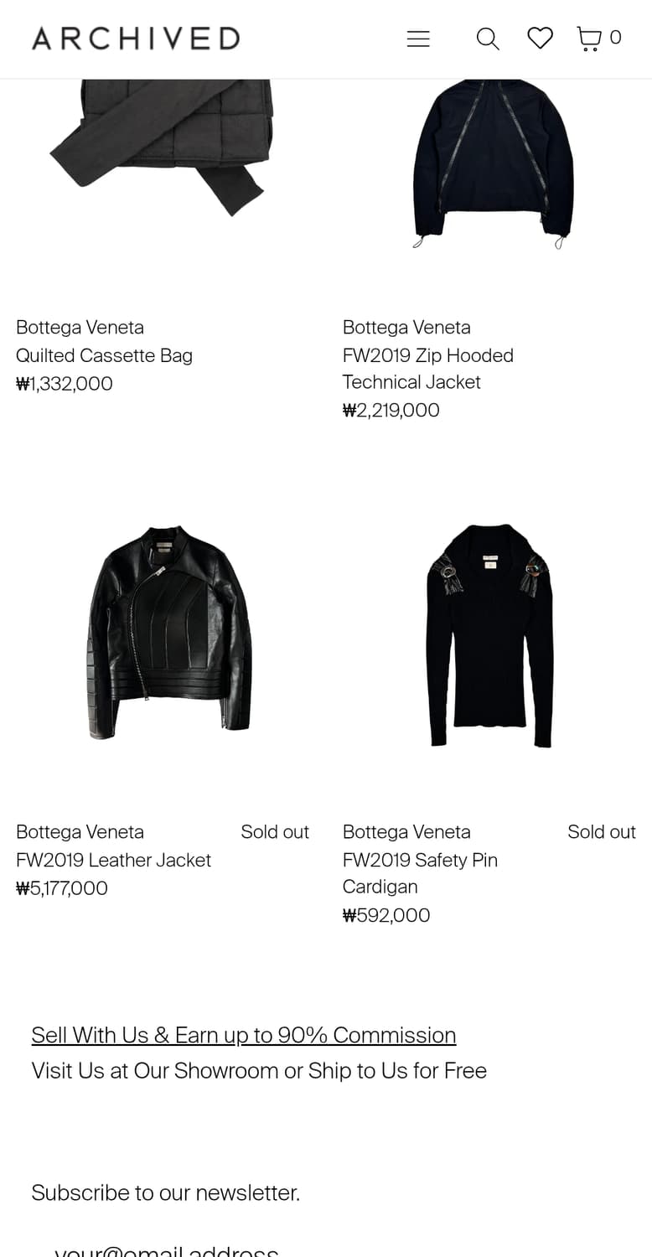The image size is (652, 1257).
Task: Open the hamburger menu
Action: pos(418,39)
